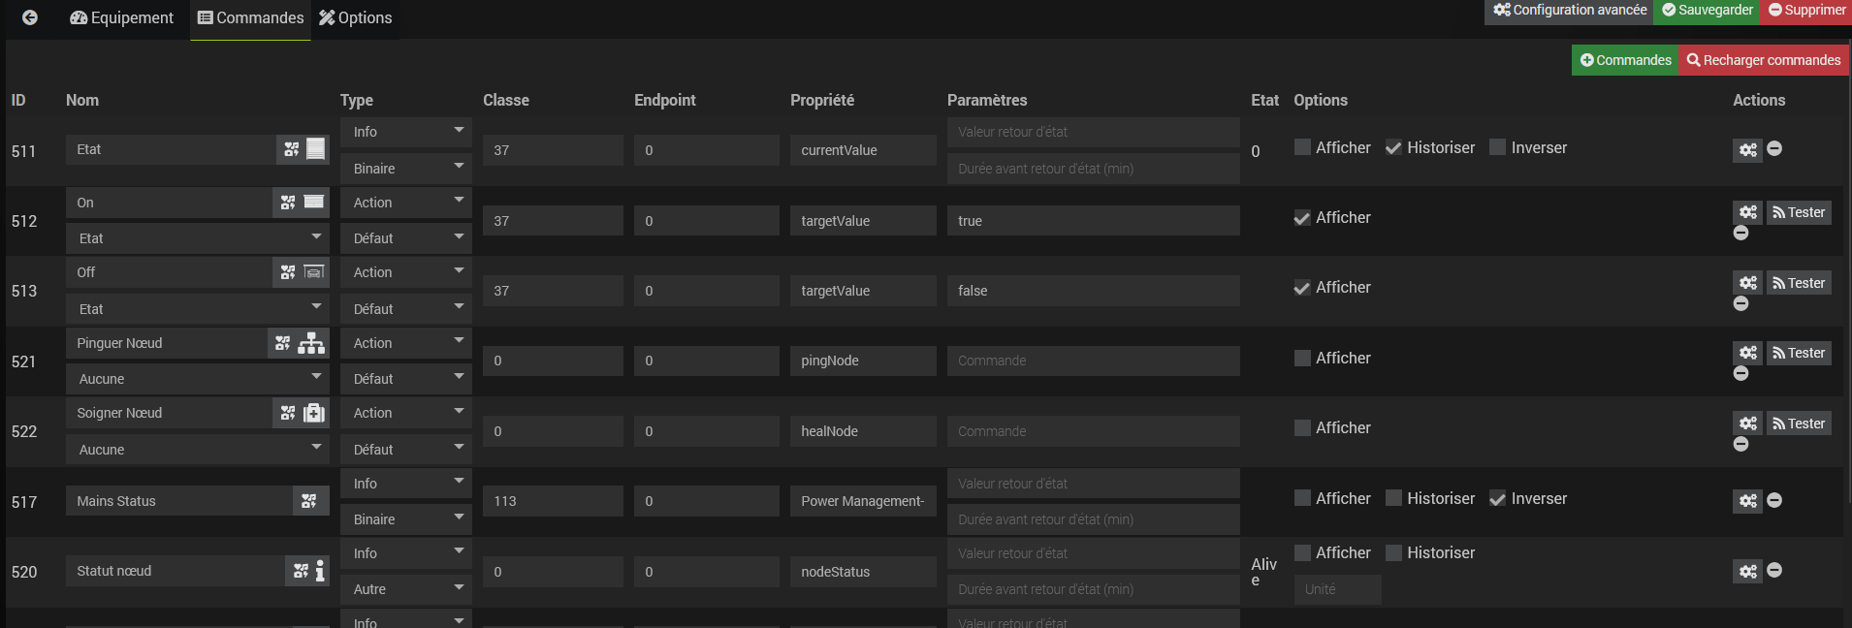Open the Autre subtype dropdown for Statut nœud

405,589
